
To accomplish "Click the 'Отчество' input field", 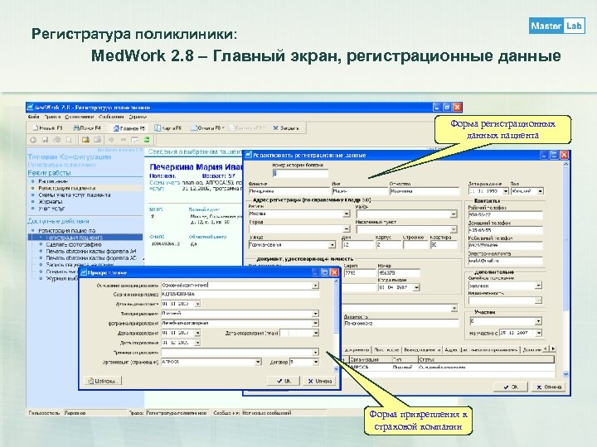I will pyautogui.click(x=425, y=191).
